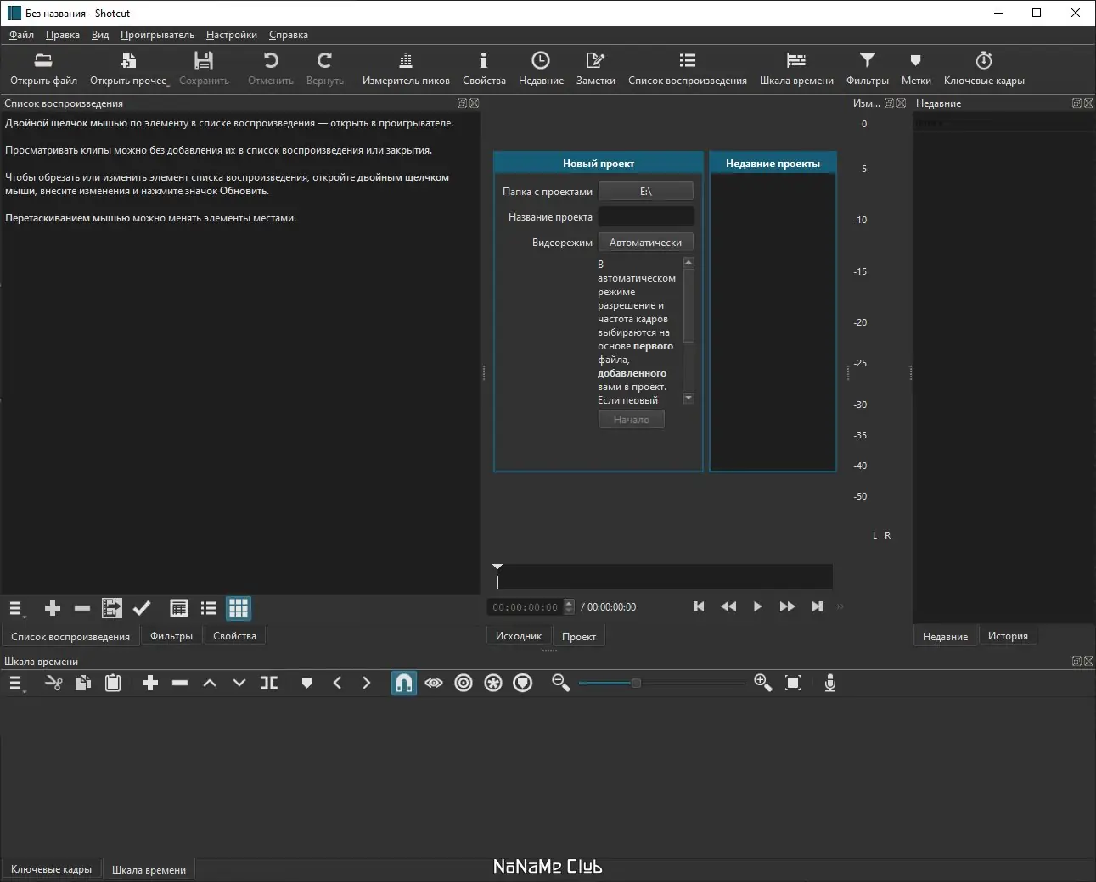Toggle ripple markers shield icon
The width and height of the screenshot is (1096, 882).
point(523,683)
